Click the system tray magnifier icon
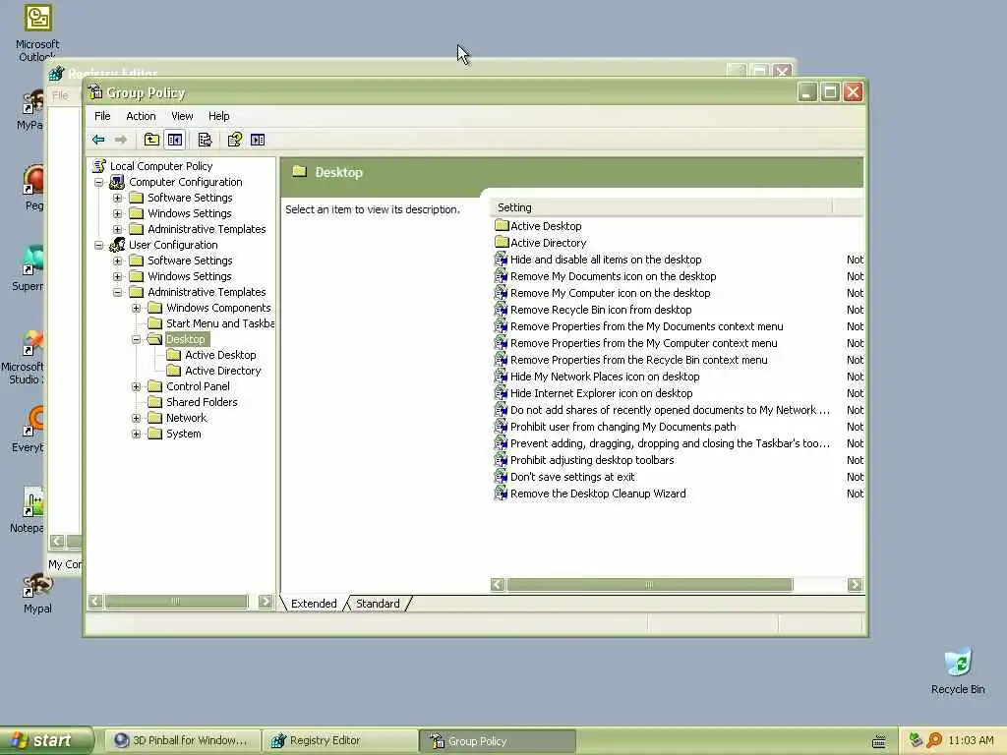The image size is (1007, 755). (934, 740)
